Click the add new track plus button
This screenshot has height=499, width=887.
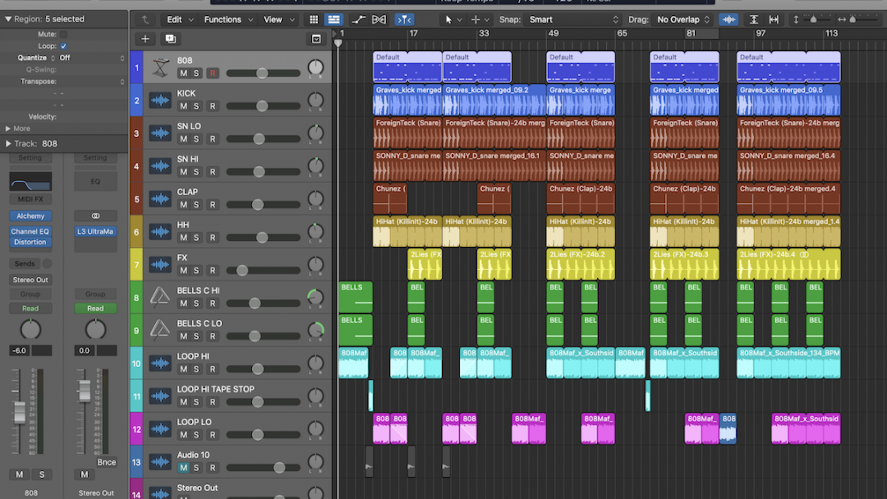coord(145,39)
